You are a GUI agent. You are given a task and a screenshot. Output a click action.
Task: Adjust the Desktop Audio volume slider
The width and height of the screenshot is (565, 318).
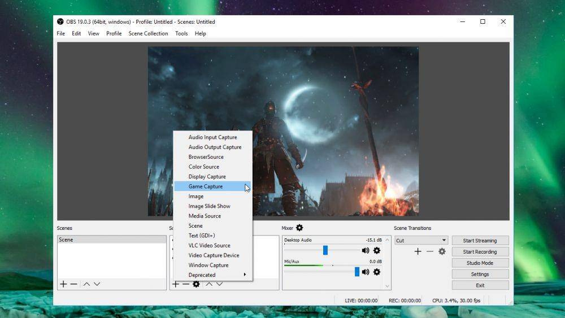[325, 250]
